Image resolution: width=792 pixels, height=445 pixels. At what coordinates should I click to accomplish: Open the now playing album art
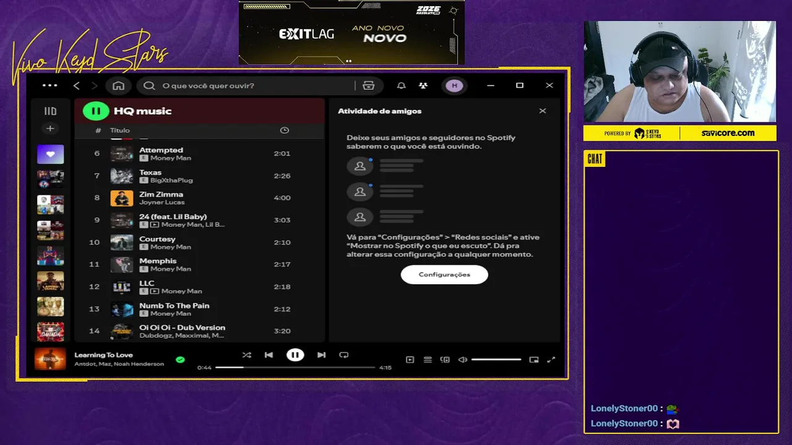(x=50, y=359)
